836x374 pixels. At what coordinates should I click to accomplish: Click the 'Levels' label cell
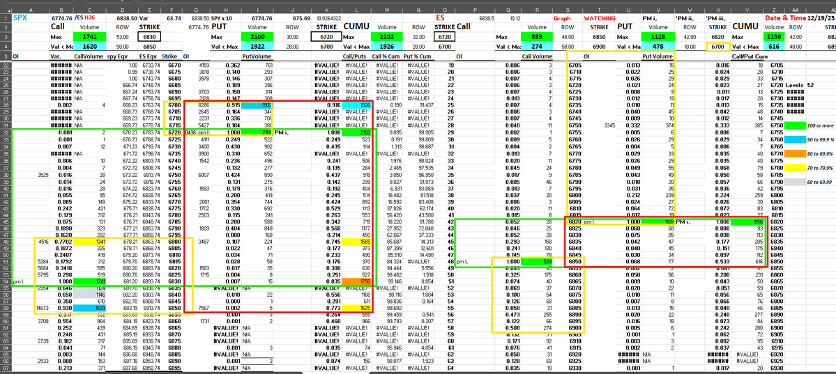tap(796, 85)
